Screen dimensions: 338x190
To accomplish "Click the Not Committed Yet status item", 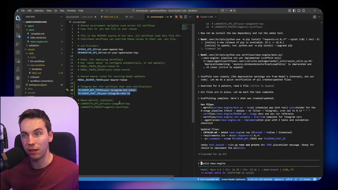I will coord(209,179).
